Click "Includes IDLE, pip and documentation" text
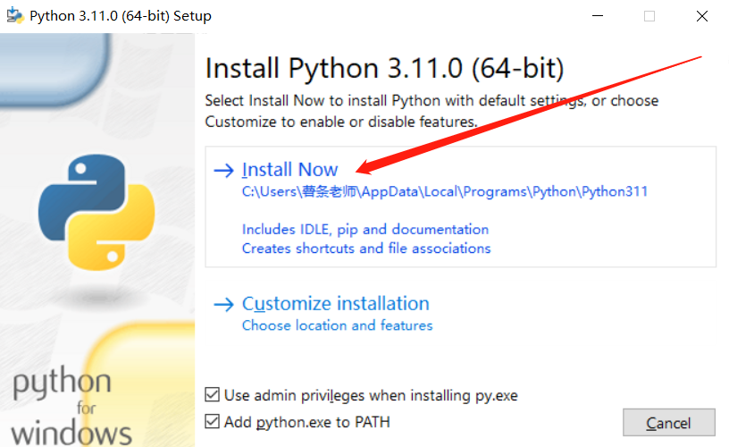 [365, 230]
